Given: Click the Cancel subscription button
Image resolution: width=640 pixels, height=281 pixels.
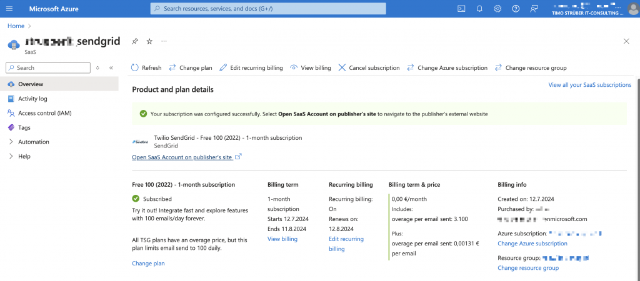Looking at the screenshot, I should coord(369,68).
